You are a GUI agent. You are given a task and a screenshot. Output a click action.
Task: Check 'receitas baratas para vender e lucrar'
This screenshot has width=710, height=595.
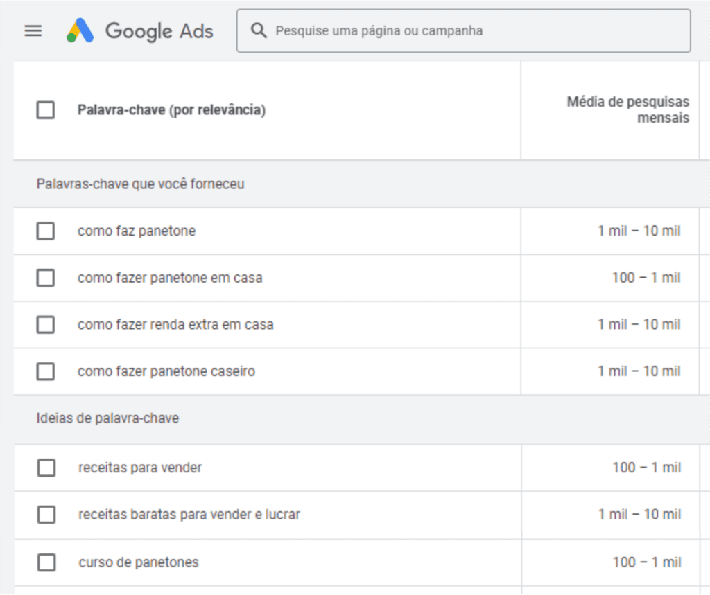click(x=46, y=515)
